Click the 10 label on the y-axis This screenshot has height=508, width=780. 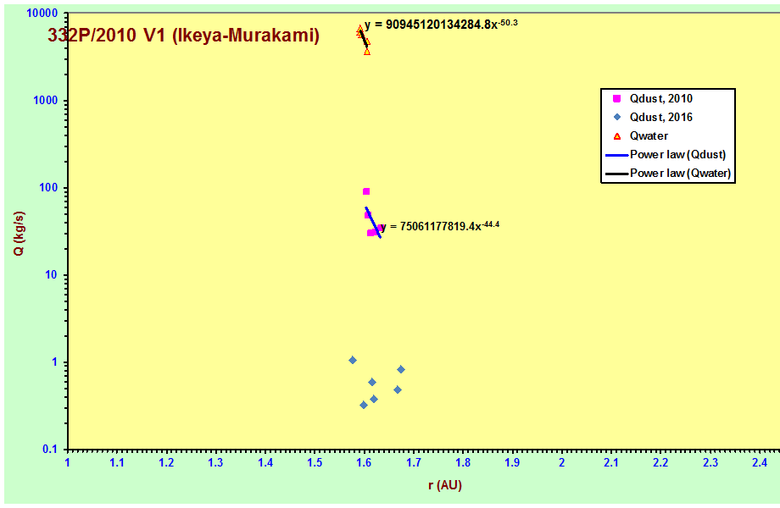(51, 274)
